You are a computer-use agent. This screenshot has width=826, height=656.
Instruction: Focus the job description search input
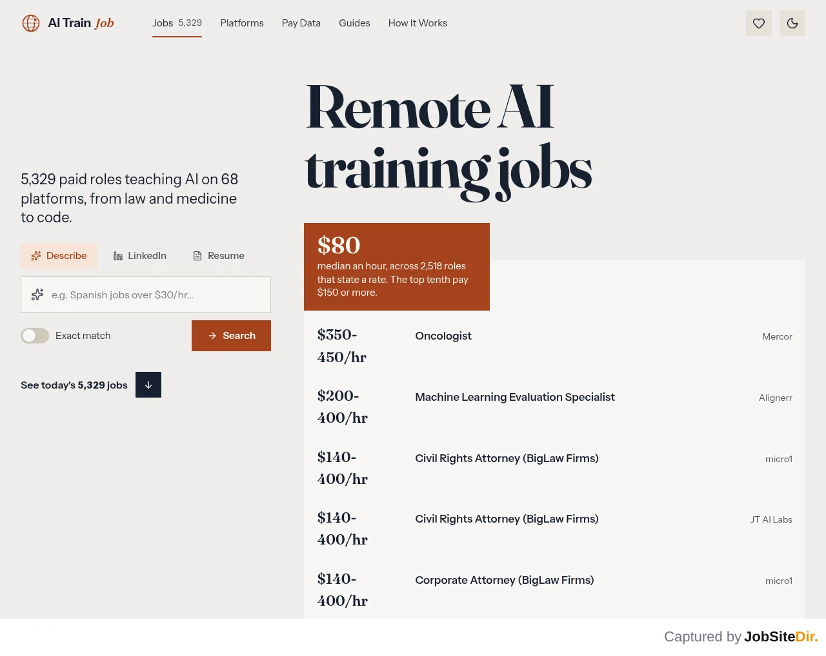pyautogui.click(x=146, y=294)
